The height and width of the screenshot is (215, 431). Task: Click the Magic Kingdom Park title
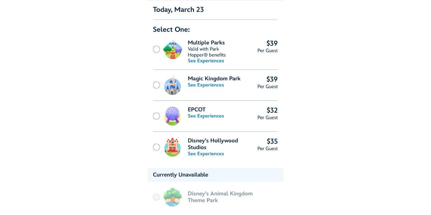pyautogui.click(x=214, y=78)
